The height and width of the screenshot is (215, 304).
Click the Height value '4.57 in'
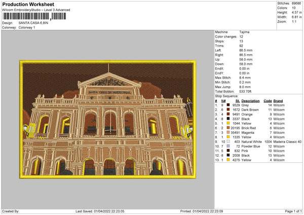[296, 12]
